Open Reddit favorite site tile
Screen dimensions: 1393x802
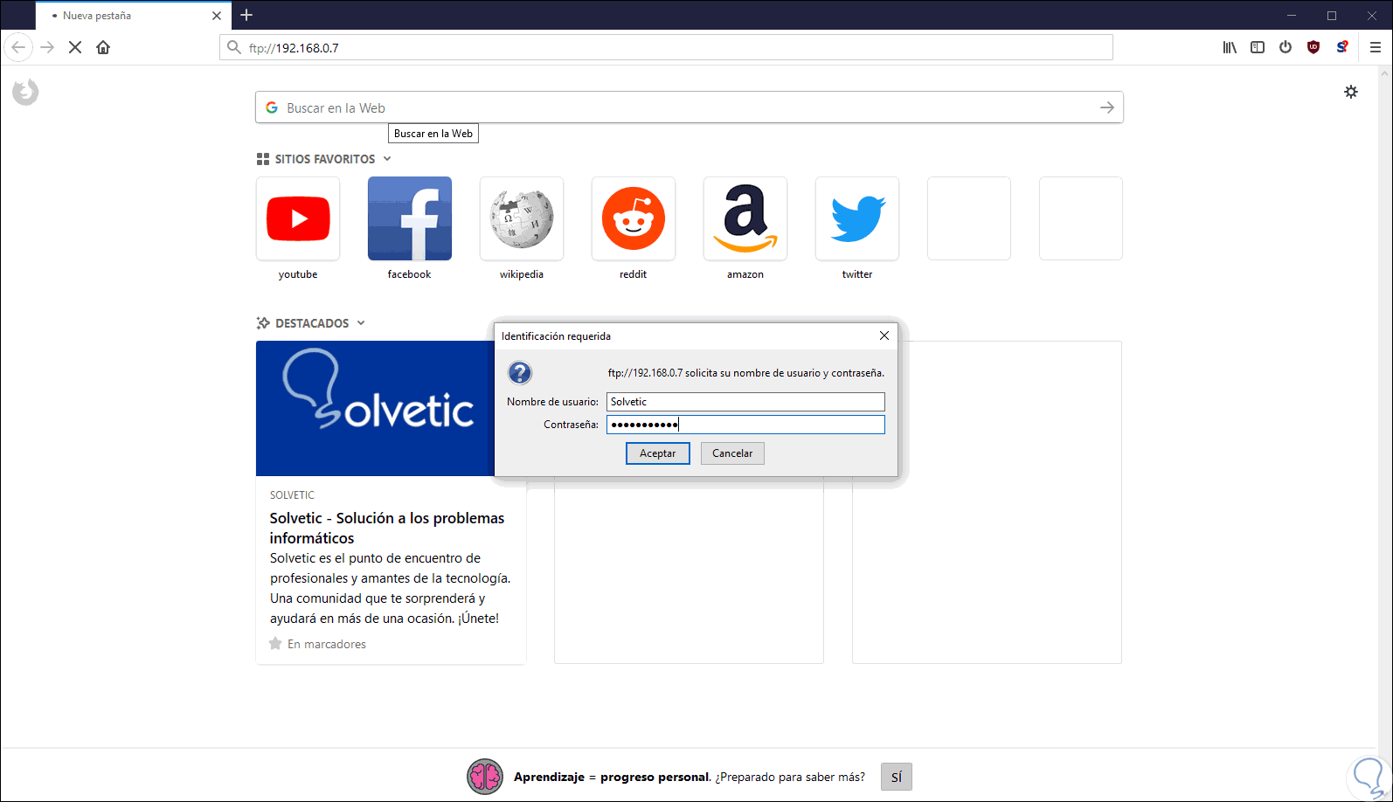(634, 218)
